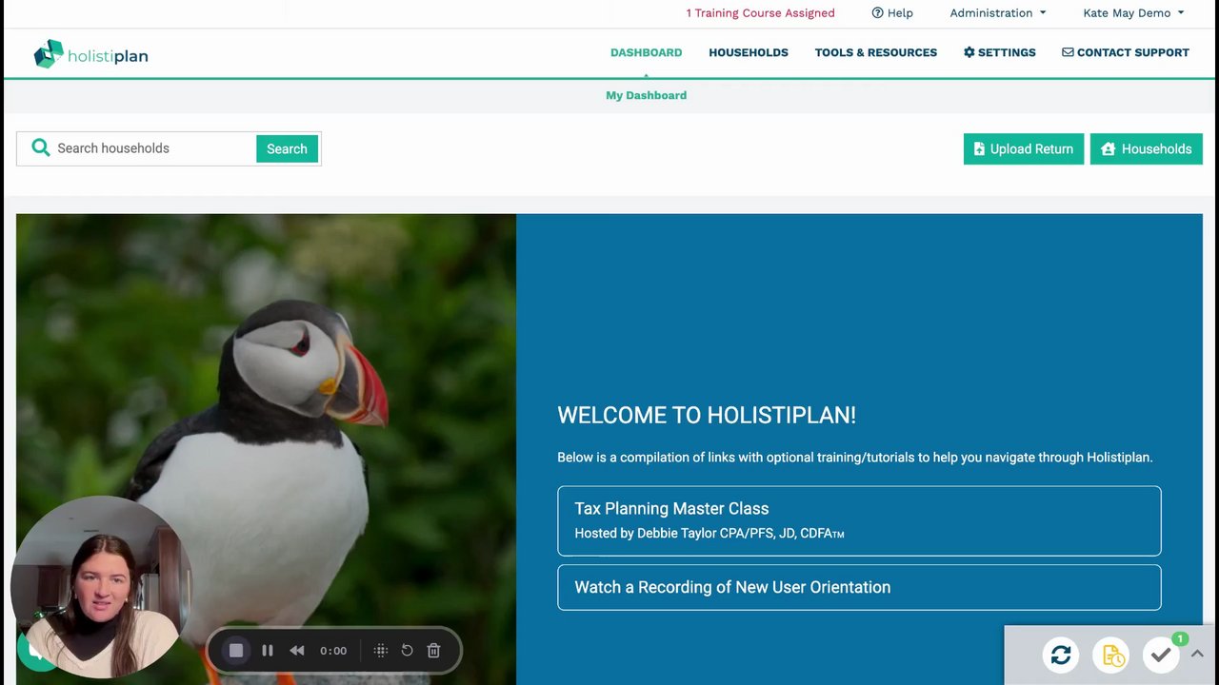1219x685 pixels.
Task: Click the presenter webcam bubble
Action: 102,587
